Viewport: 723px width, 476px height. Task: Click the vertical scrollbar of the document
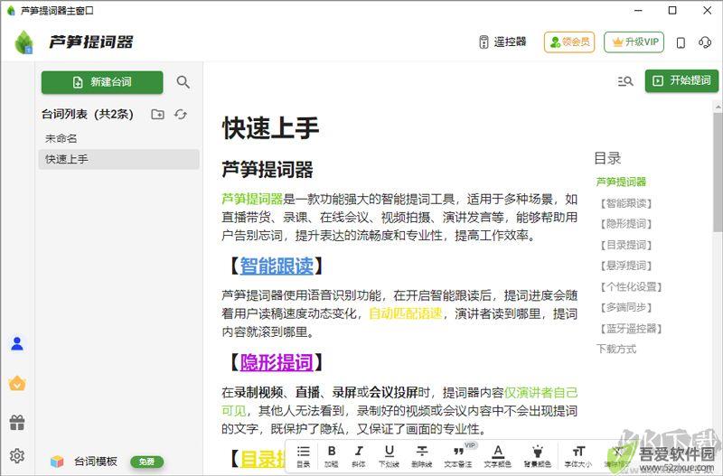tap(718, 173)
